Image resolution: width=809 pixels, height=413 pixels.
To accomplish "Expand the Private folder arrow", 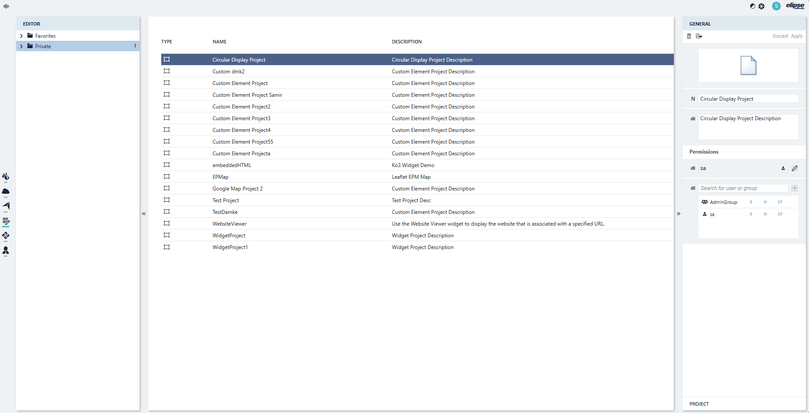I will (21, 46).
